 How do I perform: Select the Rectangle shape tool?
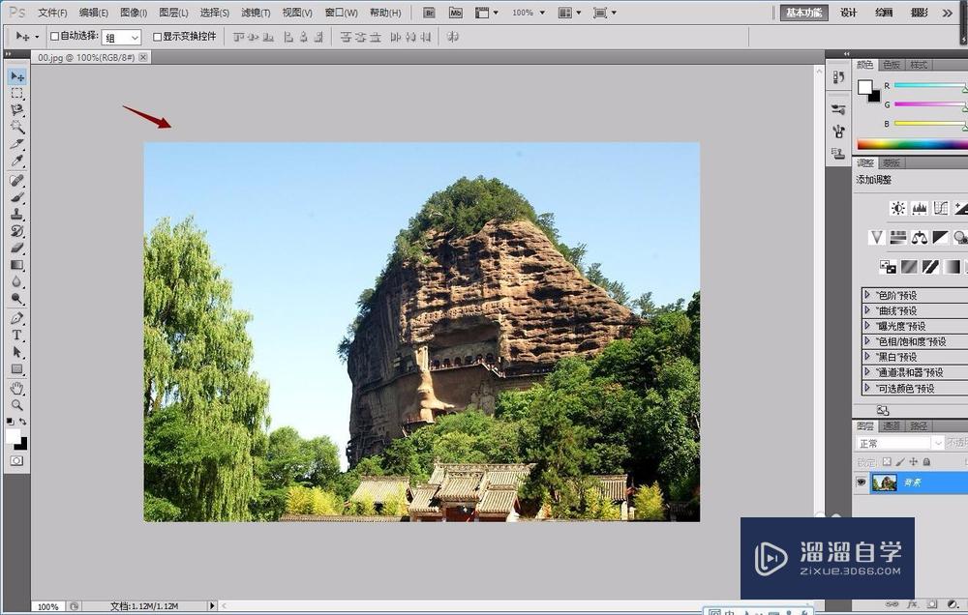click(16, 368)
